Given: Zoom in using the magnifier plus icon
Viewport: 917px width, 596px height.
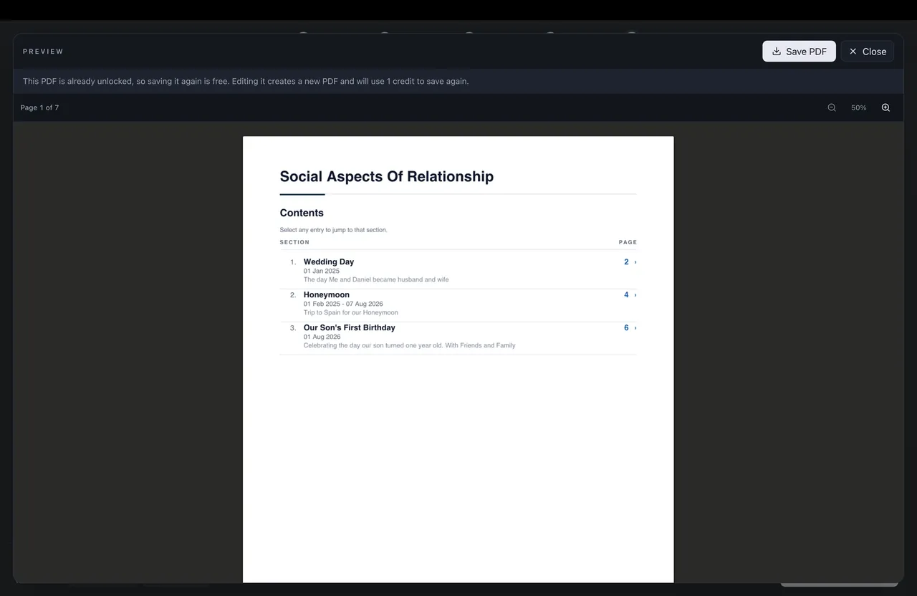Looking at the screenshot, I should (885, 107).
